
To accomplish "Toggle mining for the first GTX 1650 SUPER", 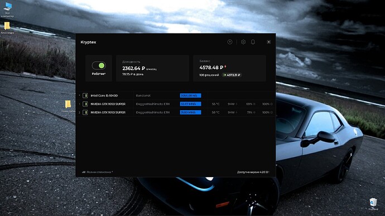I will click(x=85, y=104).
